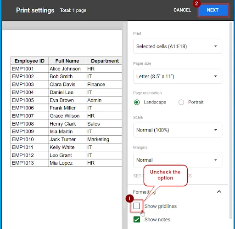Click cell Leo Grant
Viewport: 235px width, 229px height.
pyautogui.click(x=67, y=155)
